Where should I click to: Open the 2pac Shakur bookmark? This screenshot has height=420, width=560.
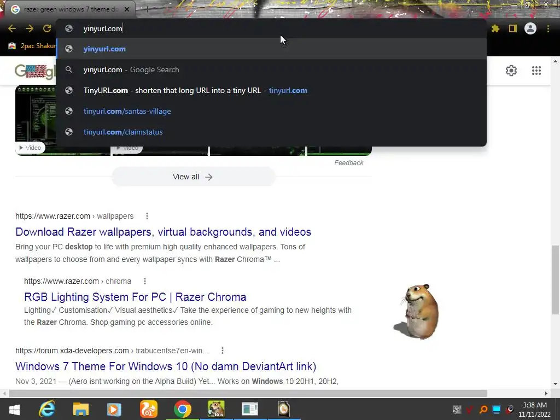[x=32, y=46]
